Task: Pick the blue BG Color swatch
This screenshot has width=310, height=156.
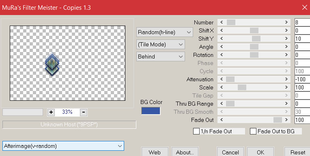Action: pos(151,110)
